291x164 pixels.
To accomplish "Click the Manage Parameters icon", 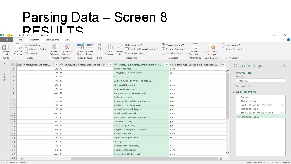I will tap(195, 47).
